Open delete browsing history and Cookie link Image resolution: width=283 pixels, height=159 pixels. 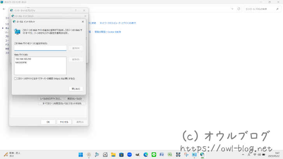pyautogui.click(x=108, y=32)
